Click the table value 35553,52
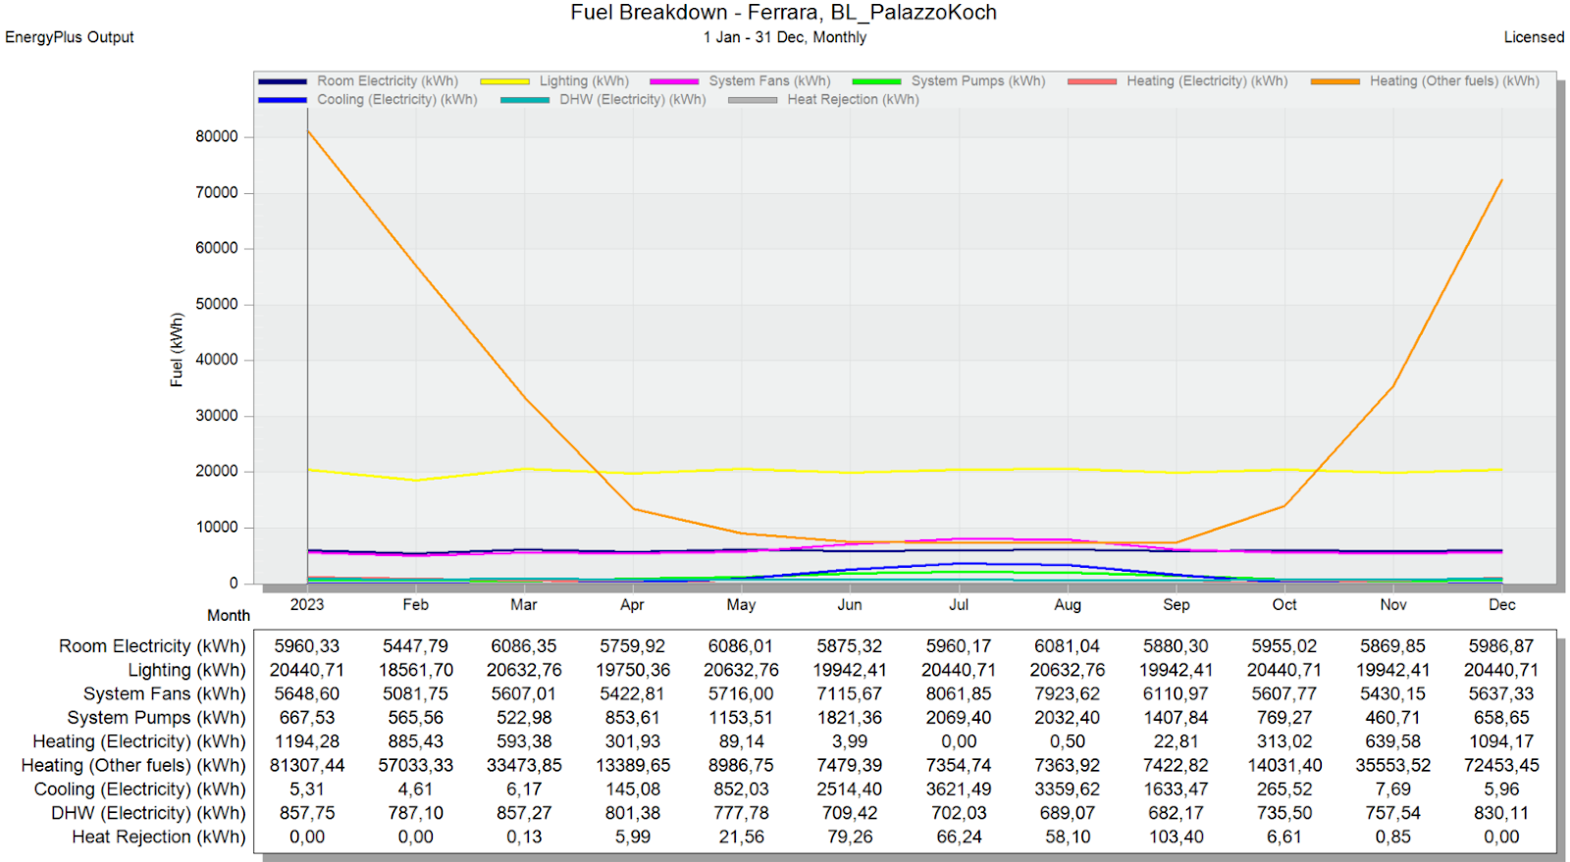The width and height of the screenshot is (1570, 862). [1393, 765]
